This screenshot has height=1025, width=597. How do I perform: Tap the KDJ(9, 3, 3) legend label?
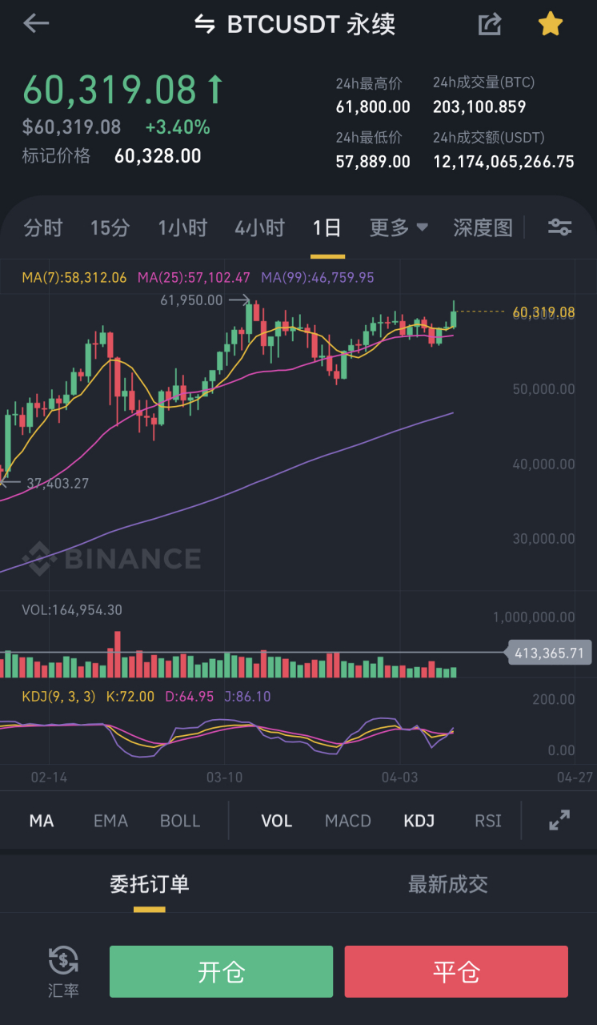coord(58,697)
